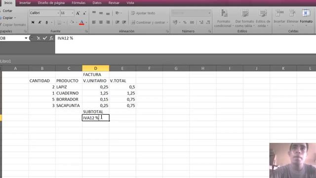
Task: Select cell containing CUADERNO
Action: click(69, 93)
